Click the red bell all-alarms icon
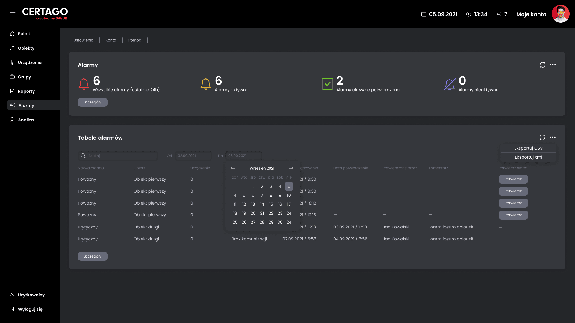This screenshot has width=575, height=323. pos(84,84)
